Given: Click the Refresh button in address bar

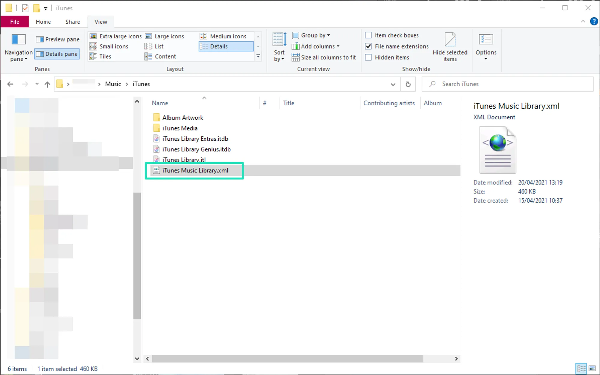Looking at the screenshot, I should (408, 84).
